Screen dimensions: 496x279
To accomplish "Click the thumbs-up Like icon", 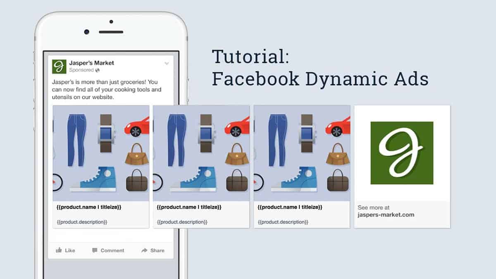I will [59, 250].
